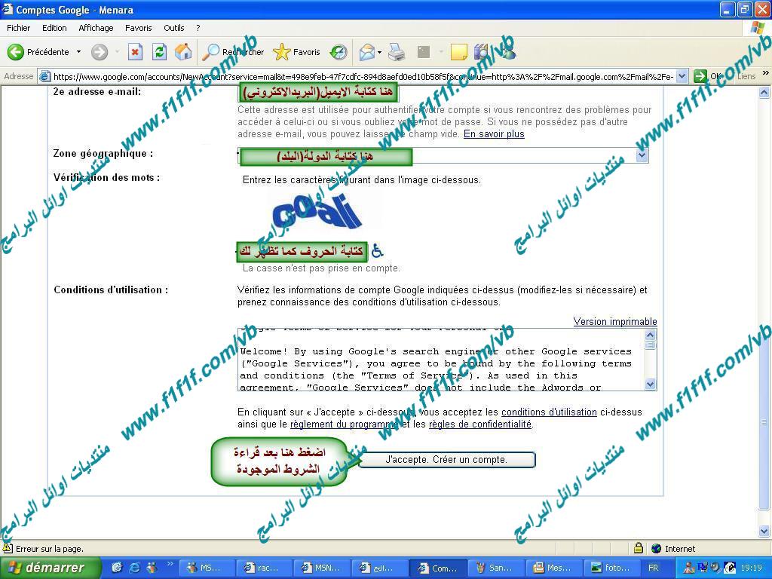The width and height of the screenshot is (772, 579).
Task: Open the Mail icon dropdown arrow
Action: 379,52
